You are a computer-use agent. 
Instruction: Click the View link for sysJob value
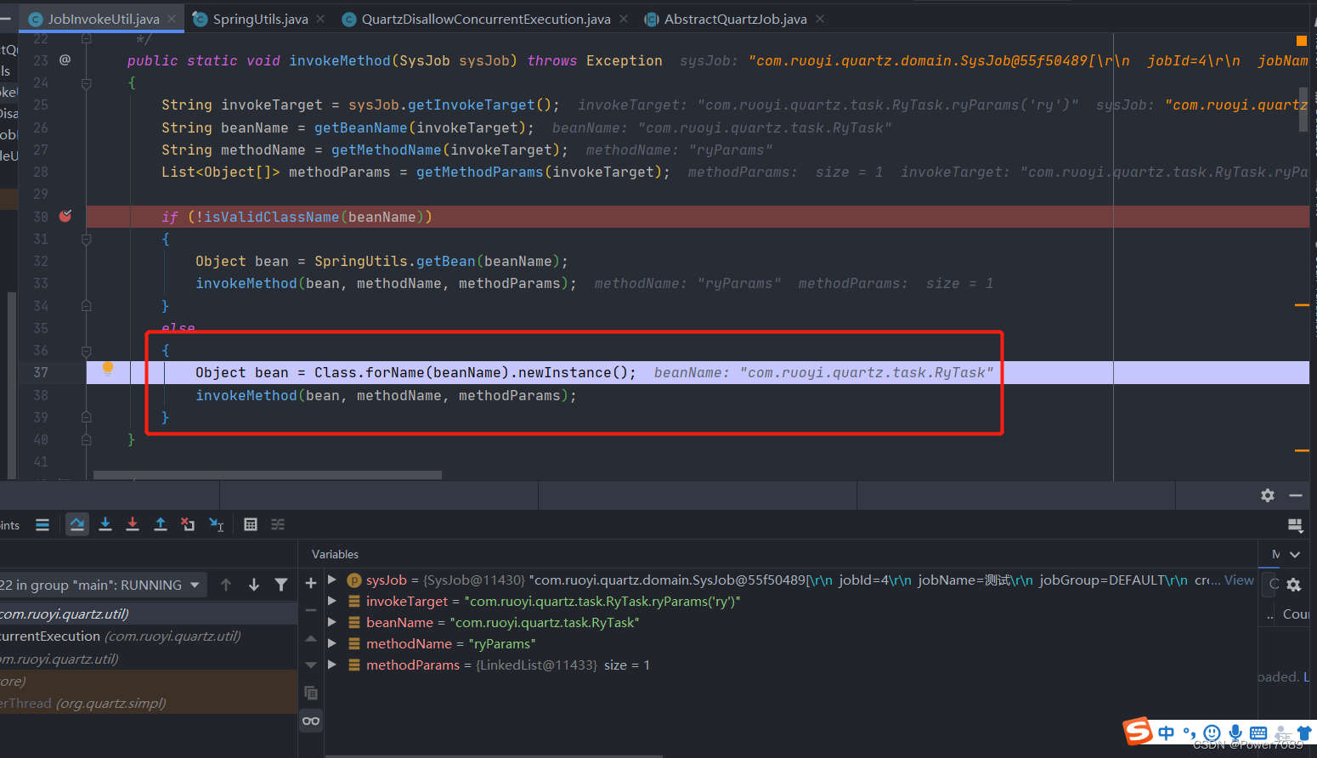coord(1239,580)
